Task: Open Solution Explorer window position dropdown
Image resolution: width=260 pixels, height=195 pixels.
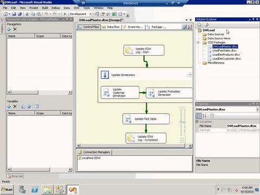Action: 250,19
